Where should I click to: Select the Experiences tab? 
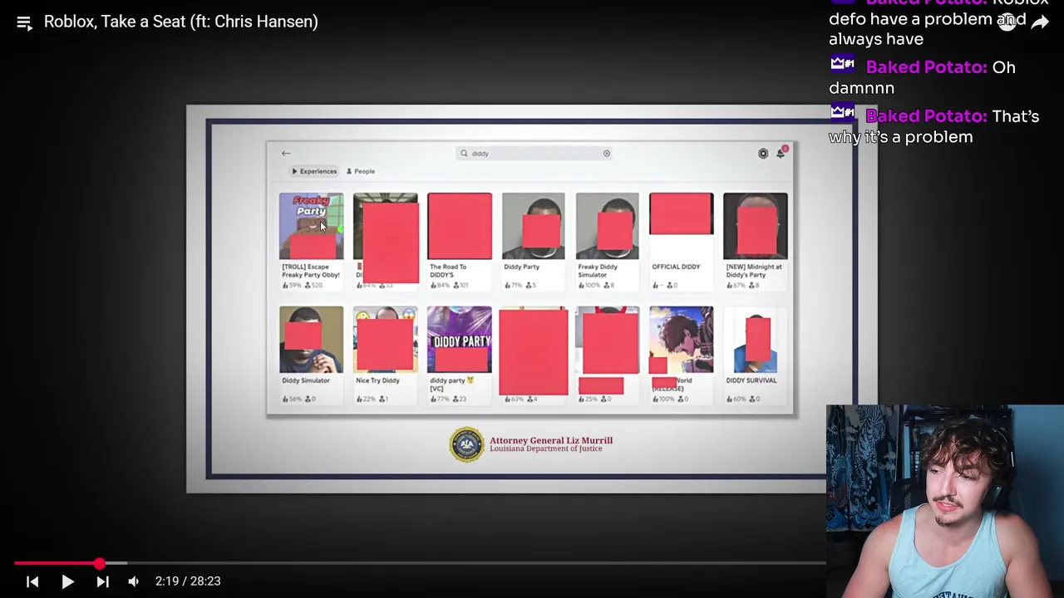click(x=314, y=171)
